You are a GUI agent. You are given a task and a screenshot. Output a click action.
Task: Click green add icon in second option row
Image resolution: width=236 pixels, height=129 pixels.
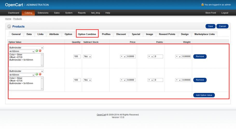click(x=37, y=74)
